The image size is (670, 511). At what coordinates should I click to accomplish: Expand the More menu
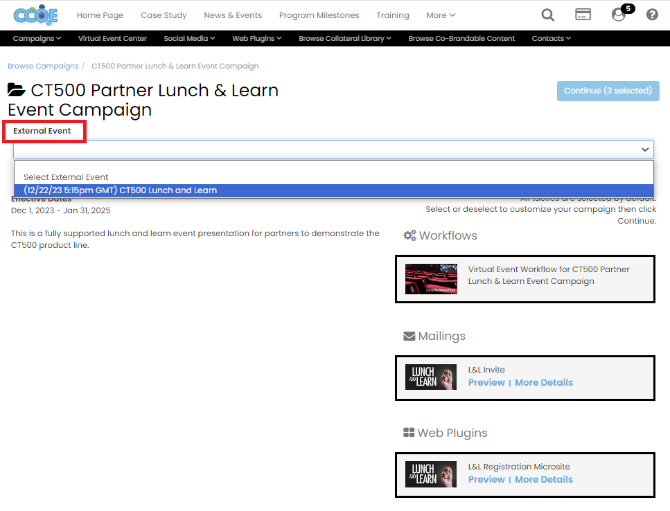(x=441, y=15)
